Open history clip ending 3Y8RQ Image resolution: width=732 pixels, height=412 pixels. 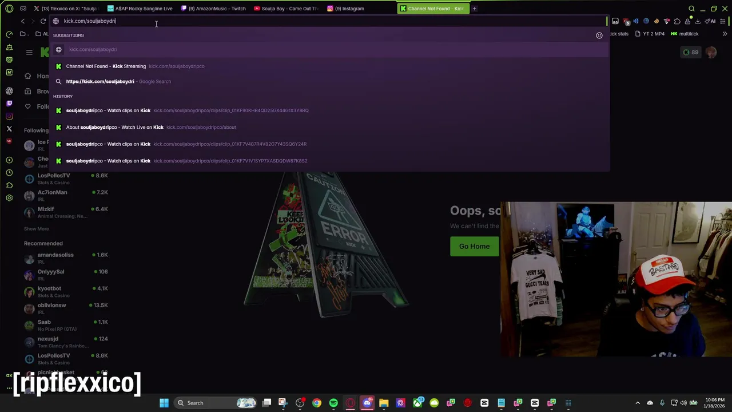pos(329,110)
